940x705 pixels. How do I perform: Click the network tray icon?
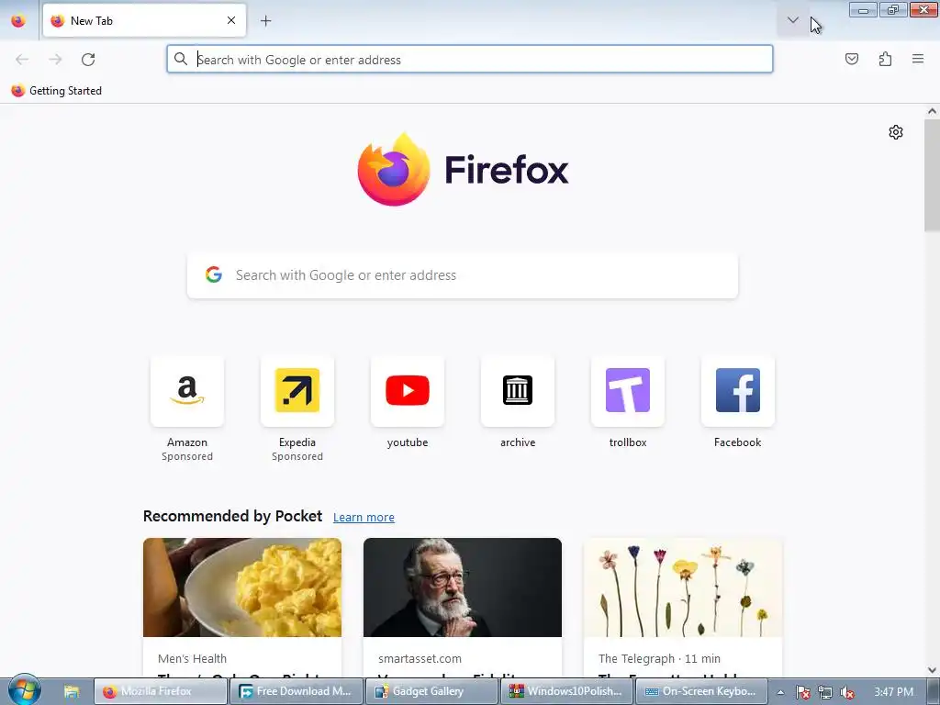coord(825,692)
